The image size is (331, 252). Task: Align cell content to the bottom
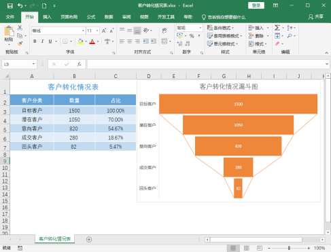coord(137,30)
